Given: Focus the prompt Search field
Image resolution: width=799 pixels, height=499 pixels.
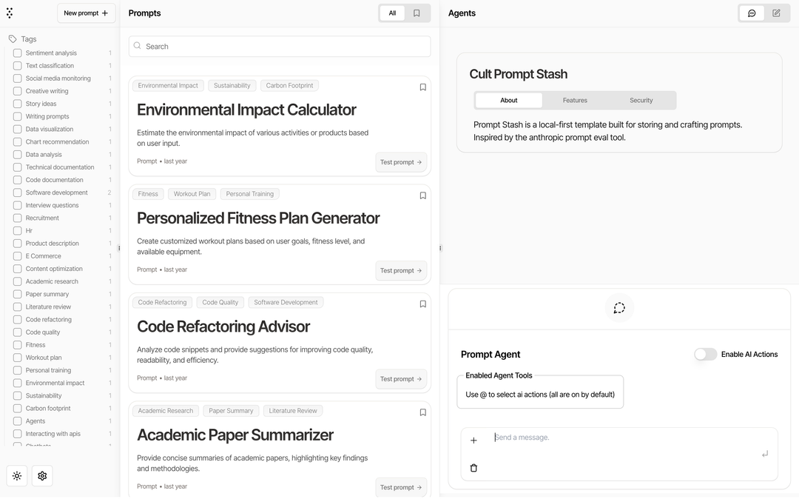Looking at the screenshot, I should (280, 47).
